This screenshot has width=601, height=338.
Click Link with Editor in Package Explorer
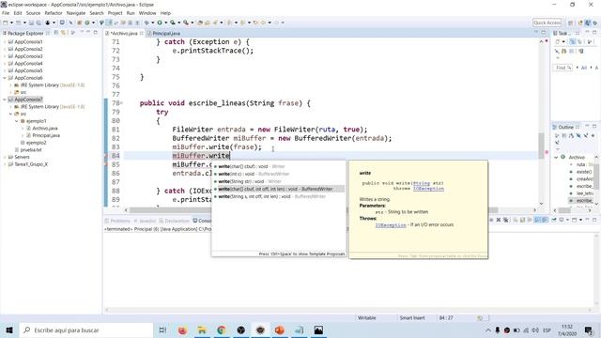click(63, 33)
